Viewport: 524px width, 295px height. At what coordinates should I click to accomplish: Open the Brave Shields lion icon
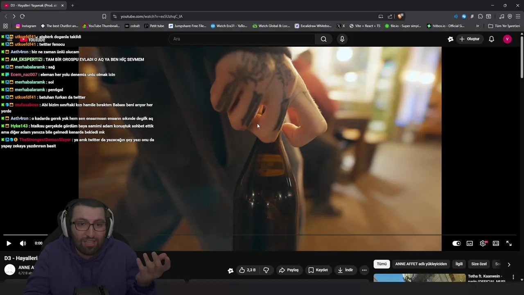click(x=400, y=16)
